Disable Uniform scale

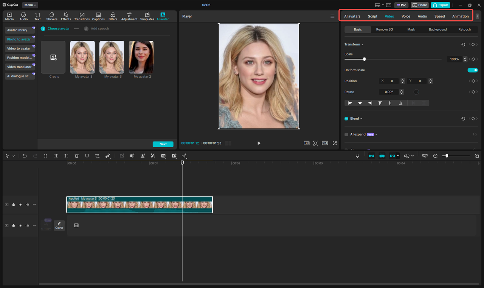click(x=473, y=70)
